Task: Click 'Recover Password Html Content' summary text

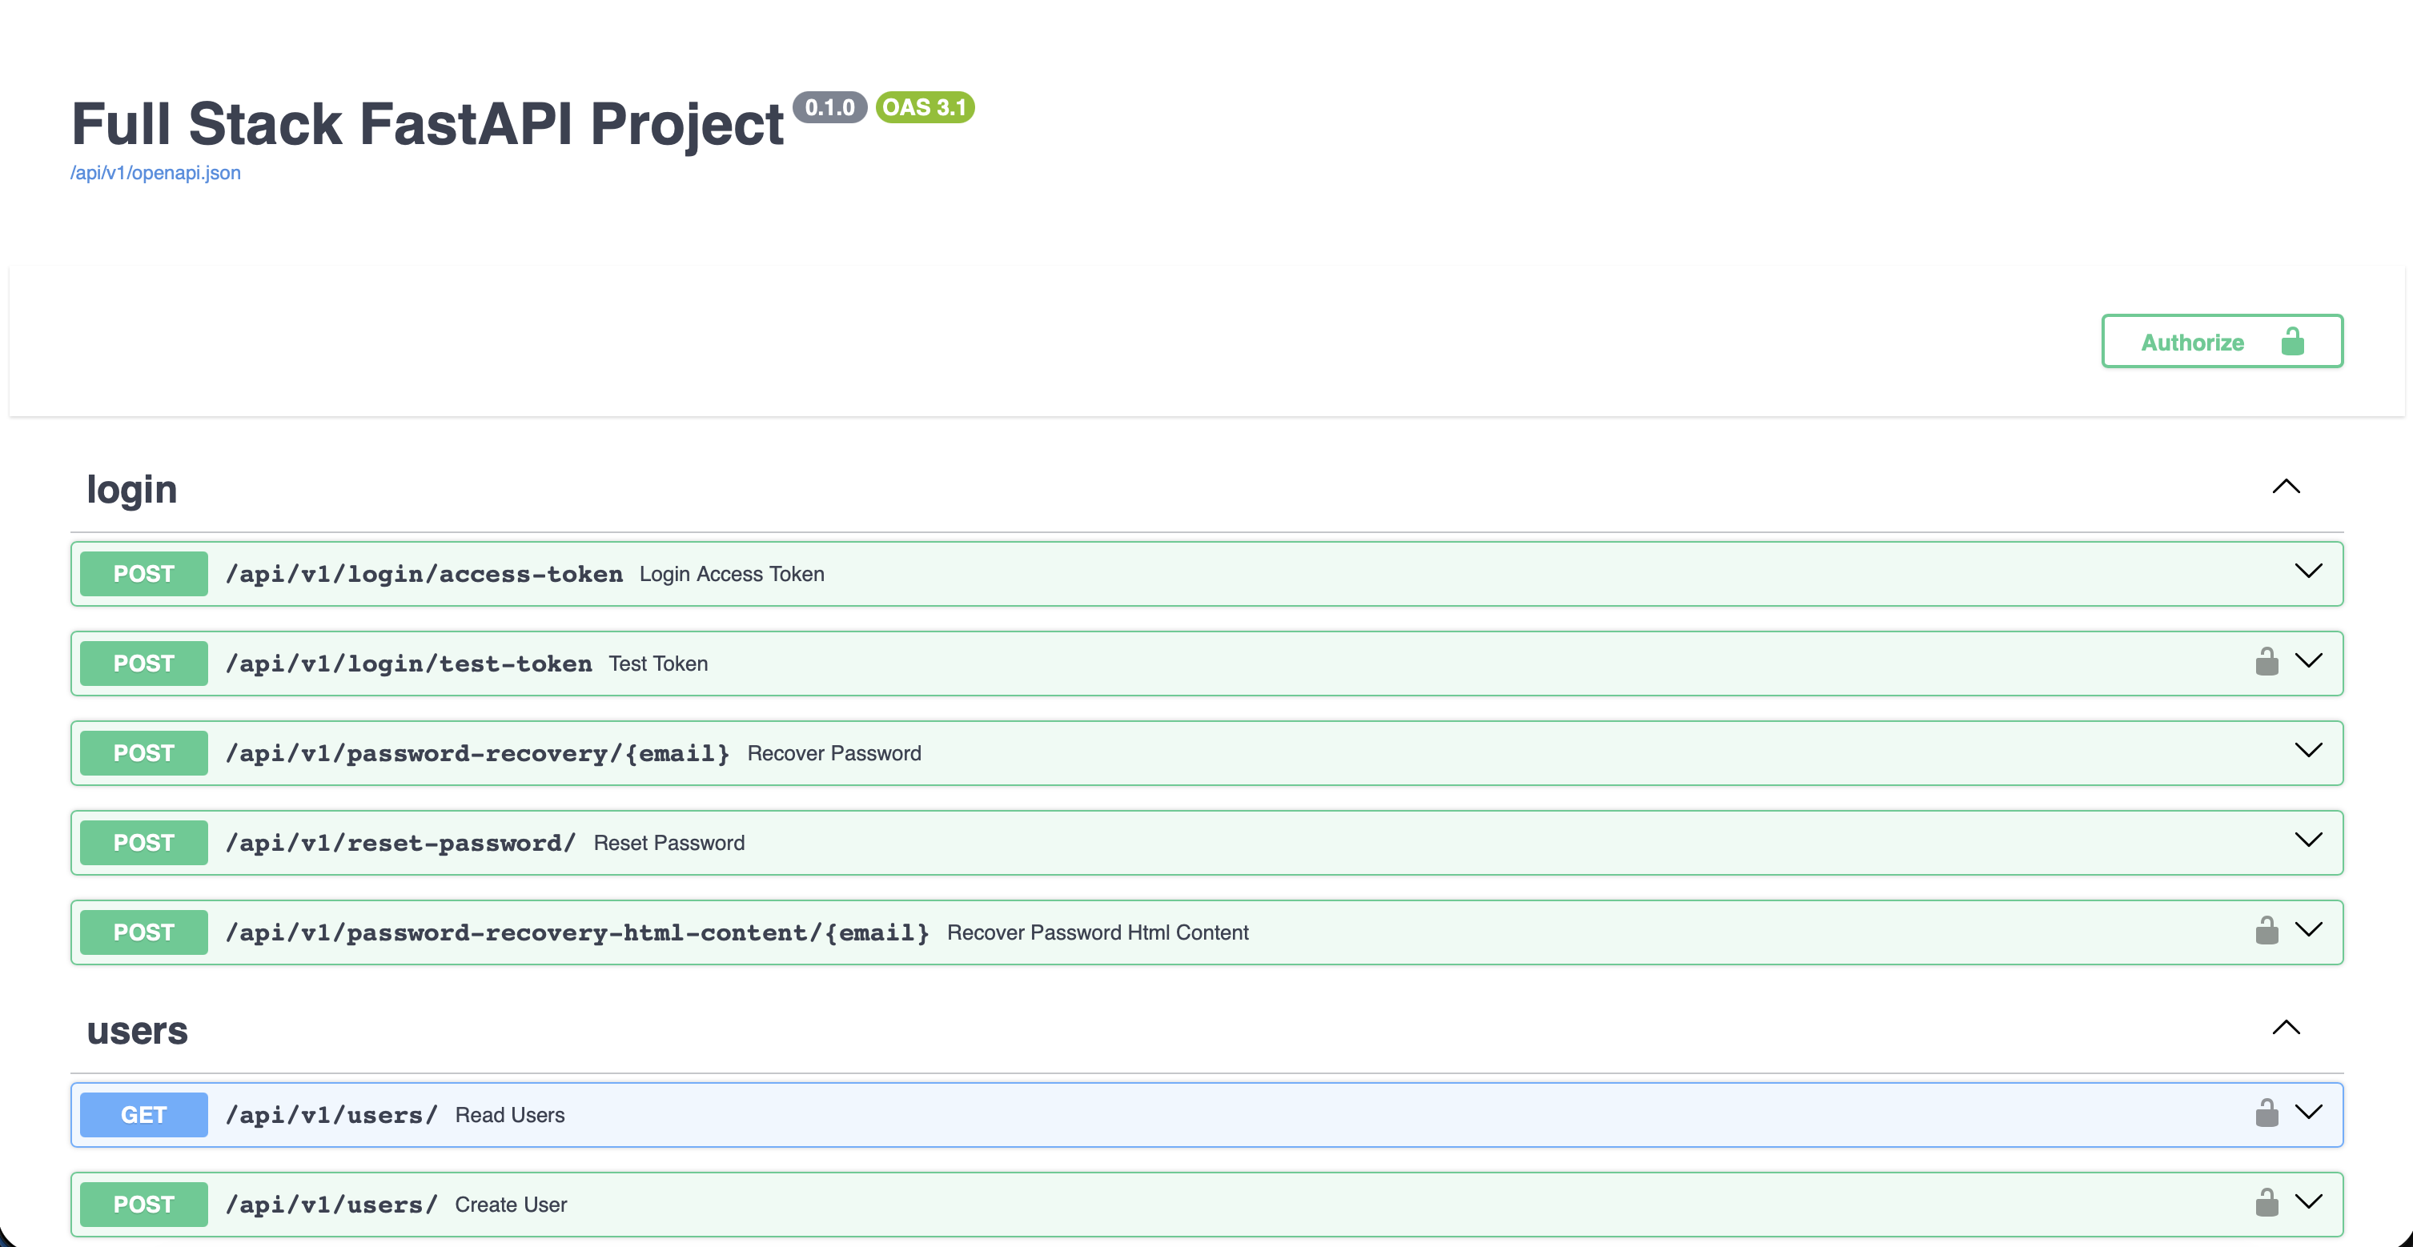Action: click(1098, 933)
